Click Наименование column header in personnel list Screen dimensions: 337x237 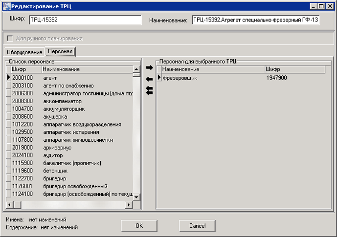[x=87, y=69]
